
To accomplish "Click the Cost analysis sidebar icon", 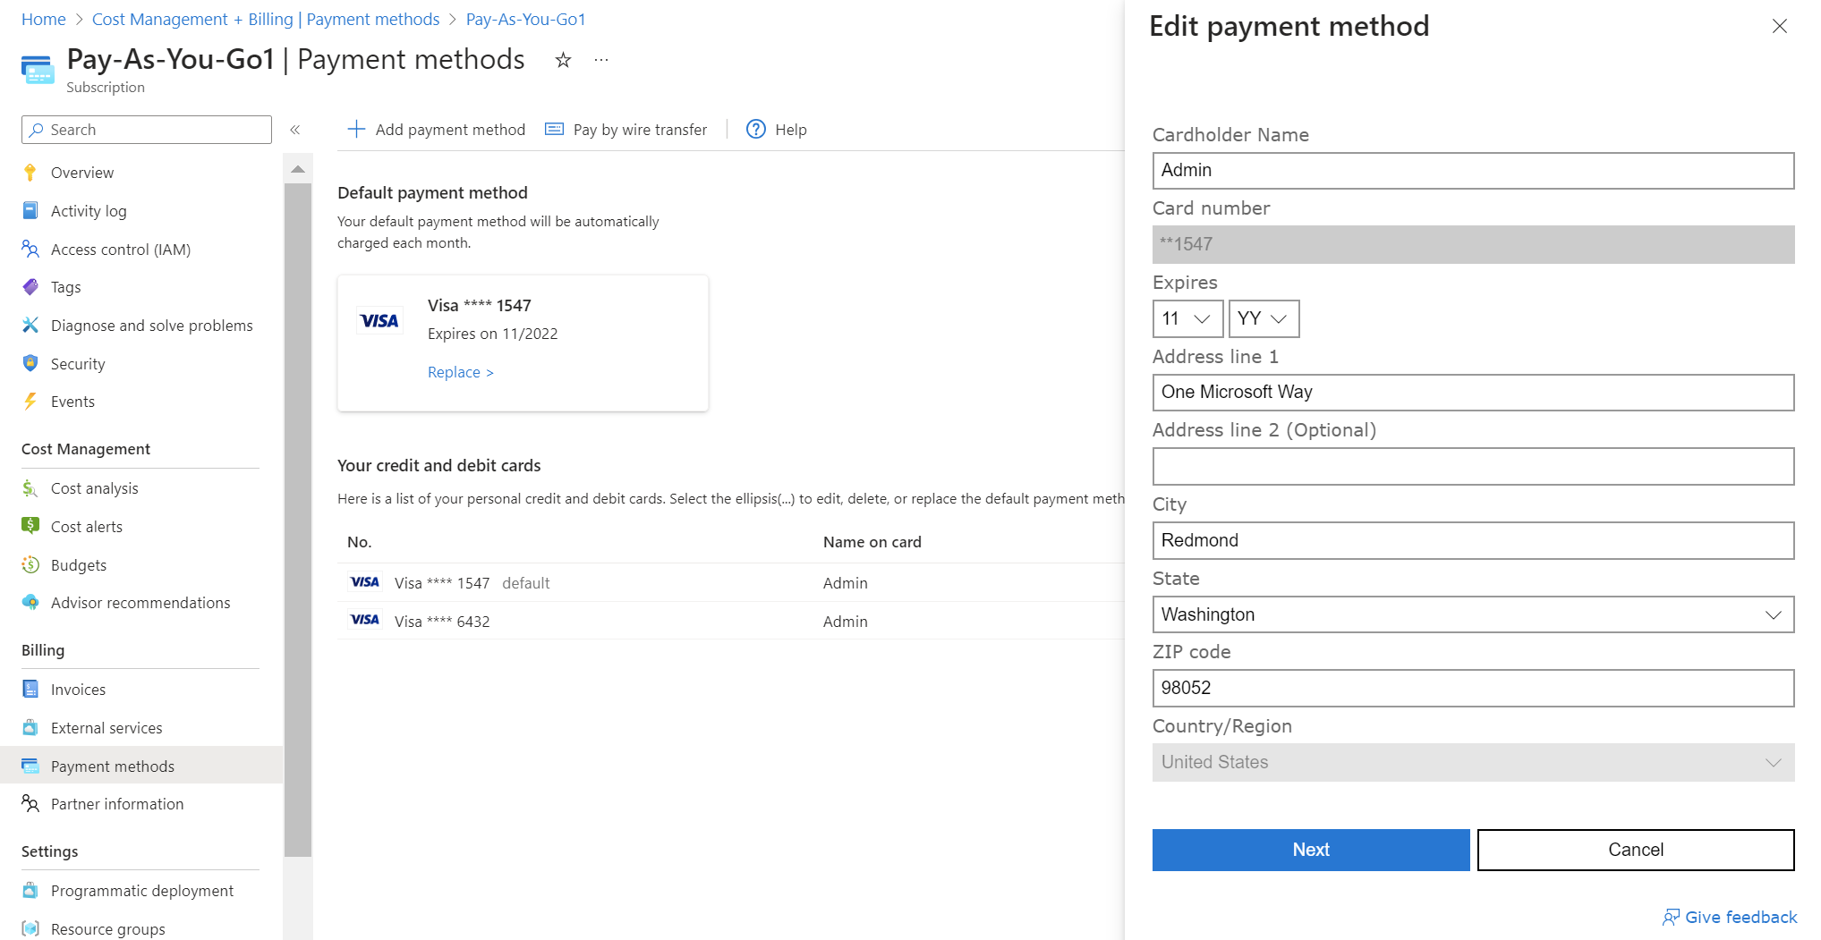I will [30, 488].
